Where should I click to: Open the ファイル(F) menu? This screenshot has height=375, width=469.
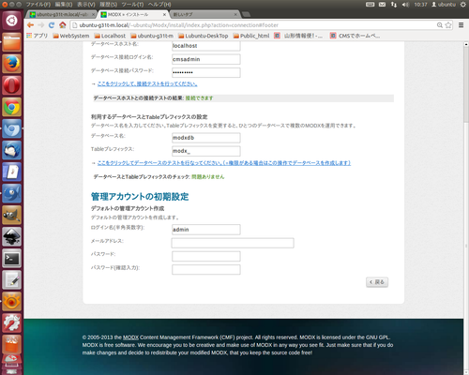point(38,5)
